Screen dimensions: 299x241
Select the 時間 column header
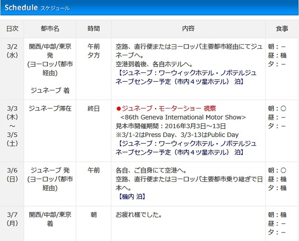click(x=93, y=29)
